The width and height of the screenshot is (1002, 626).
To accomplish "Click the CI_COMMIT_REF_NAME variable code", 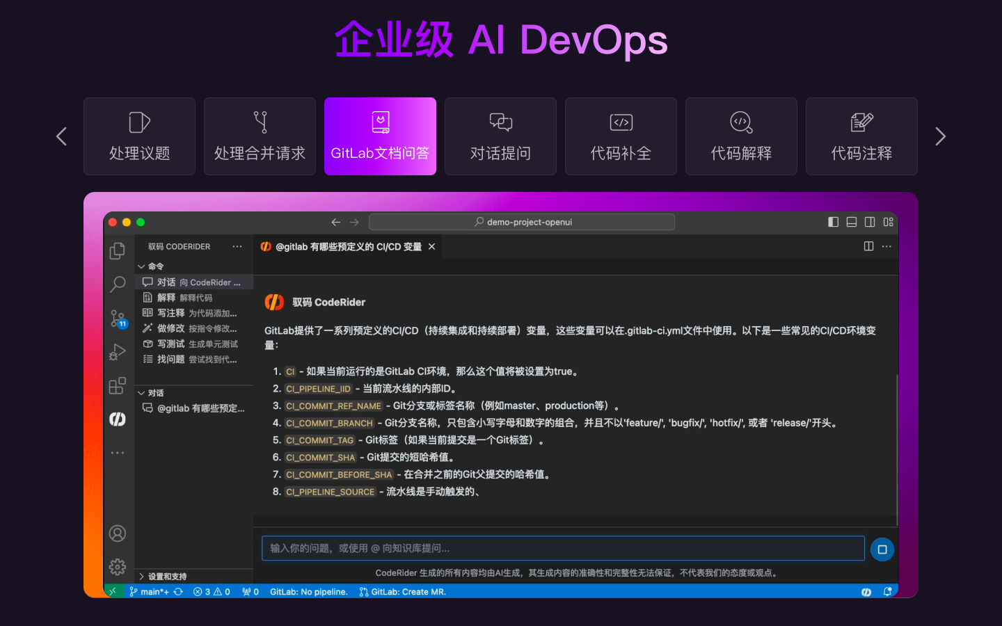I will click(333, 406).
